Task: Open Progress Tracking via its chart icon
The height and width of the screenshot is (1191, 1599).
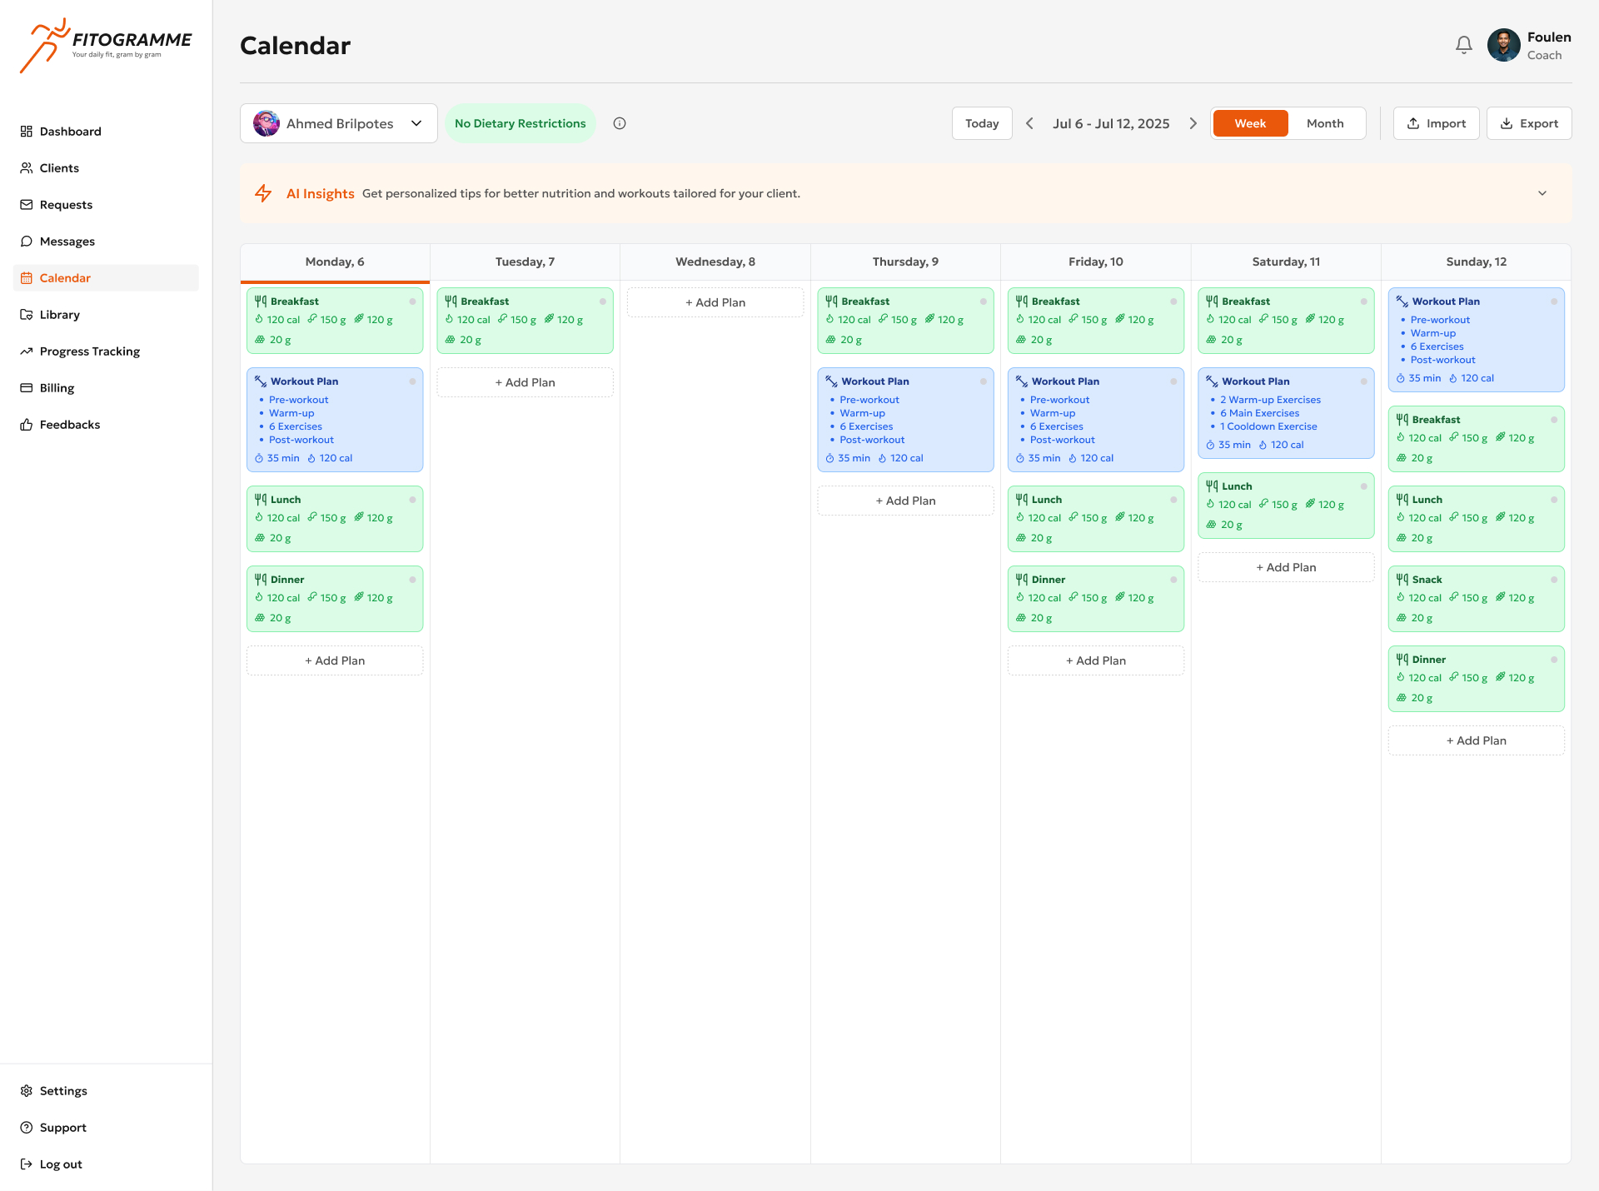Action: pos(26,351)
